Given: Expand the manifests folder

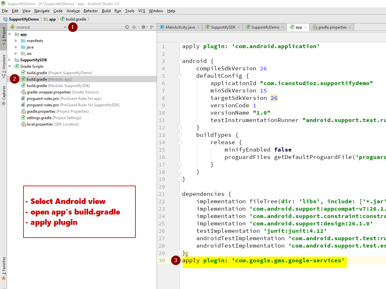Looking at the screenshot, I should click(x=16, y=41).
